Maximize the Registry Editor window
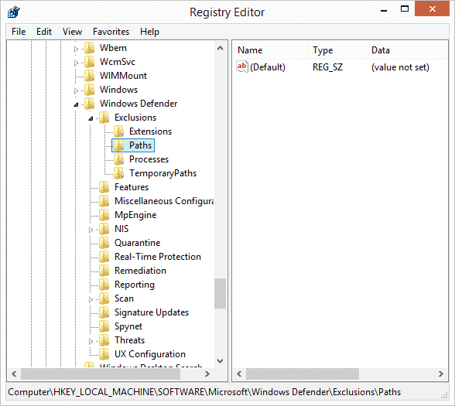Screen dimensions: 455x406 point(405,9)
